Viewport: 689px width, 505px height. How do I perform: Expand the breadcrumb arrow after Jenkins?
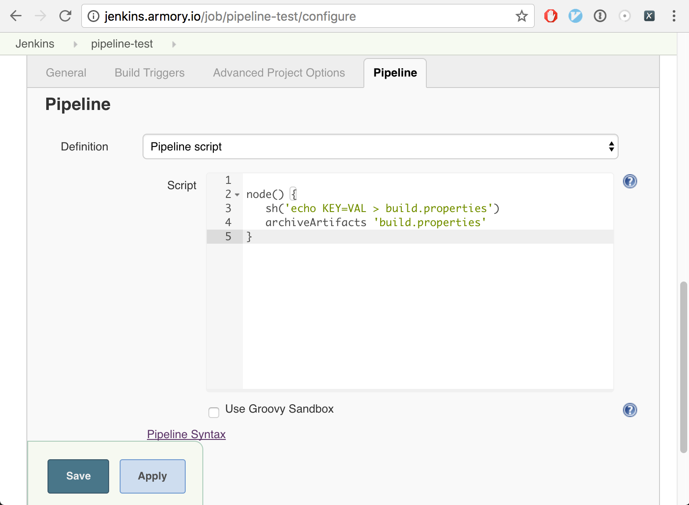76,44
